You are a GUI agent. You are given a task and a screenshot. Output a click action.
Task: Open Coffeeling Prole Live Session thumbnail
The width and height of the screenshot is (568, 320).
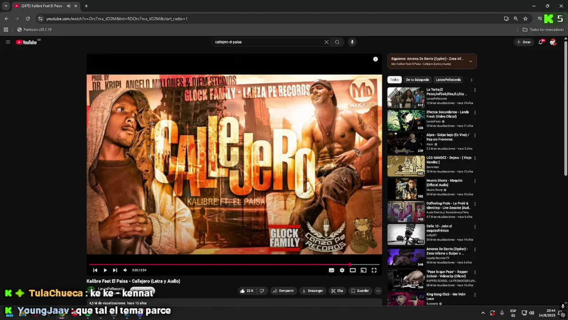pos(406,212)
